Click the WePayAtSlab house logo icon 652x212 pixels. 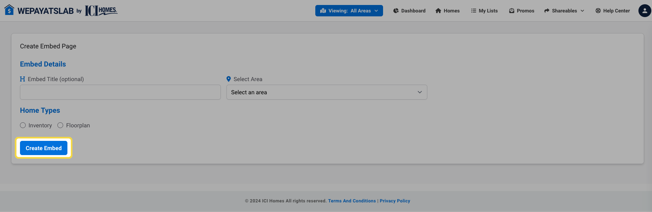tap(9, 10)
